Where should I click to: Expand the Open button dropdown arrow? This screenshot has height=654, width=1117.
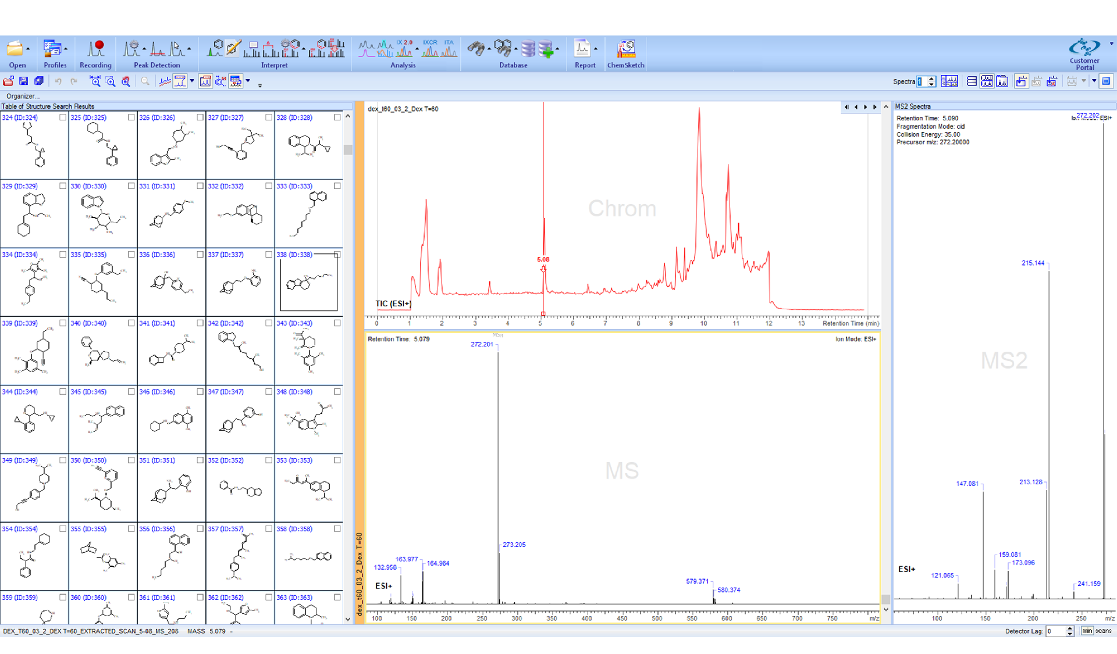[28, 49]
